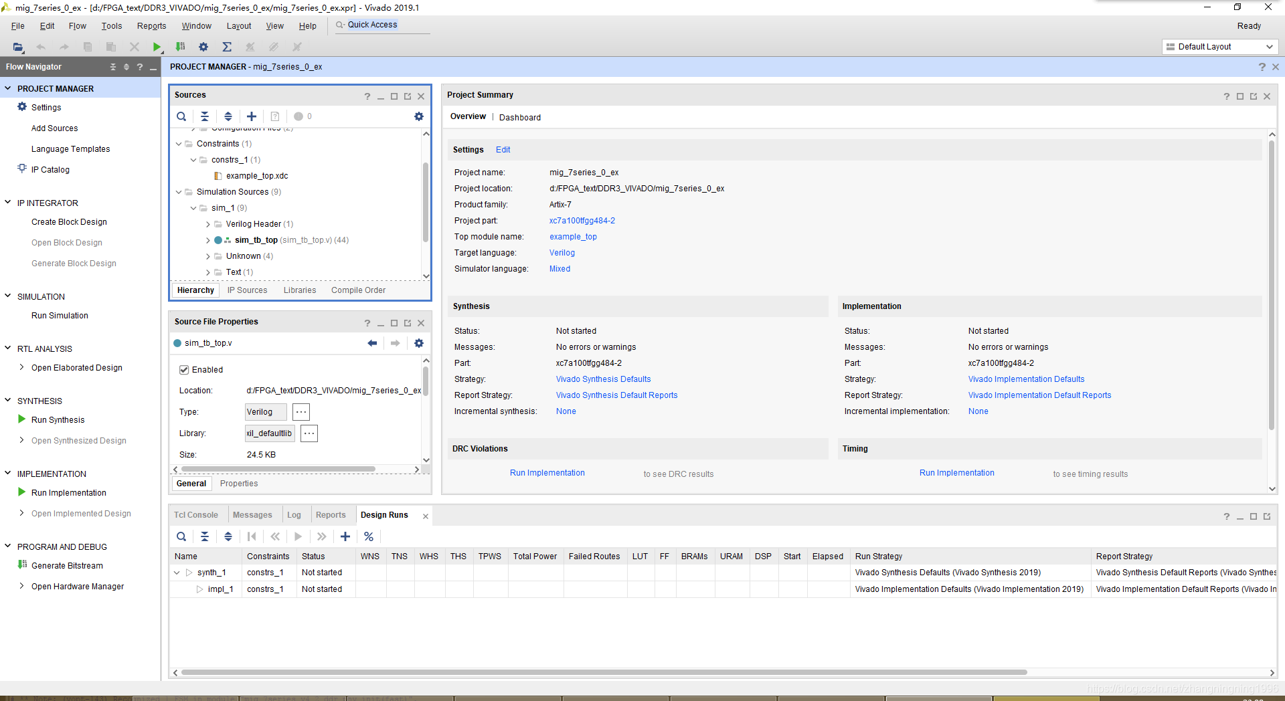
Task: Click browse button next to Library
Action: (x=309, y=433)
